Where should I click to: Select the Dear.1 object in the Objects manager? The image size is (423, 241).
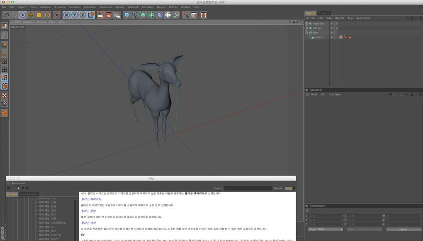[319, 37]
